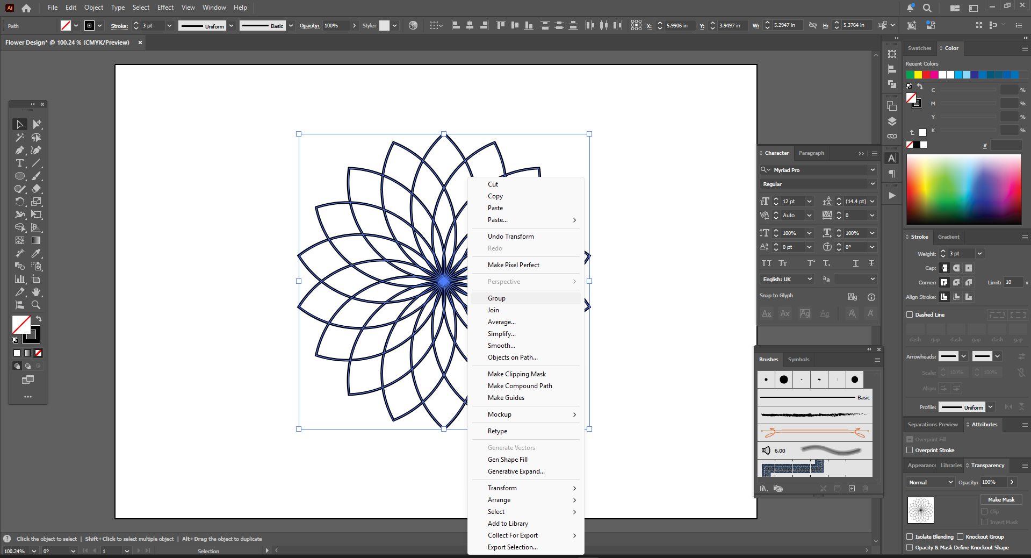Pick a color from the spectrum ramp
Viewport: 1031px width, 558px height.
point(964,189)
